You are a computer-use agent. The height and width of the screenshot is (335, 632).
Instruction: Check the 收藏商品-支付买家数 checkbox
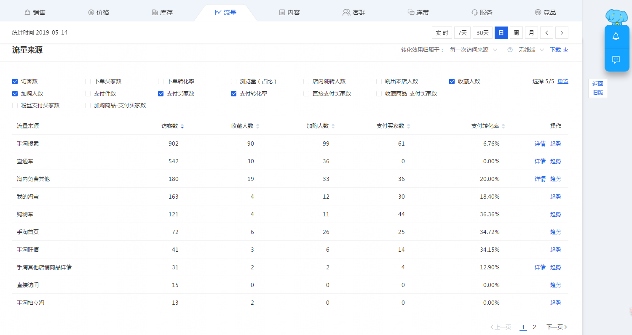pos(379,93)
